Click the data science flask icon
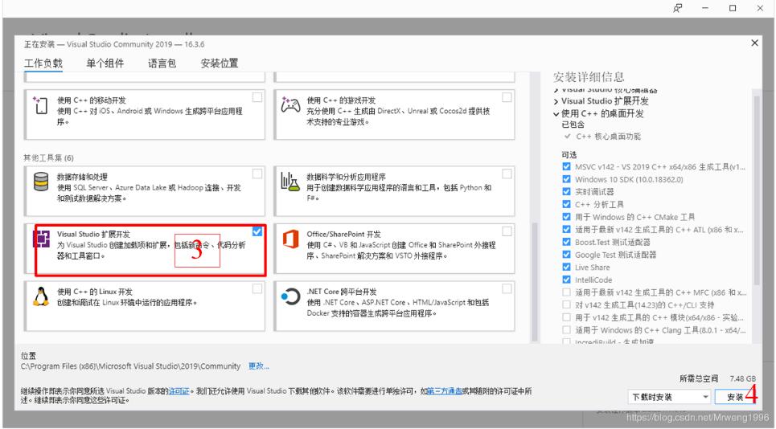This screenshot has width=776, height=429. 290,182
